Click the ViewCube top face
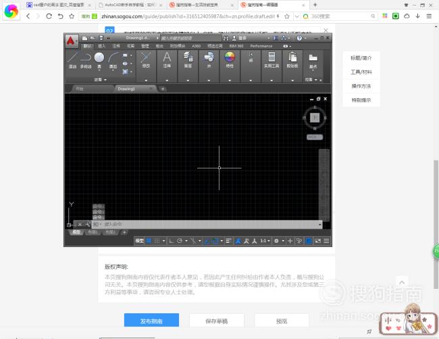Screen dimensions: 439x339 (315, 118)
